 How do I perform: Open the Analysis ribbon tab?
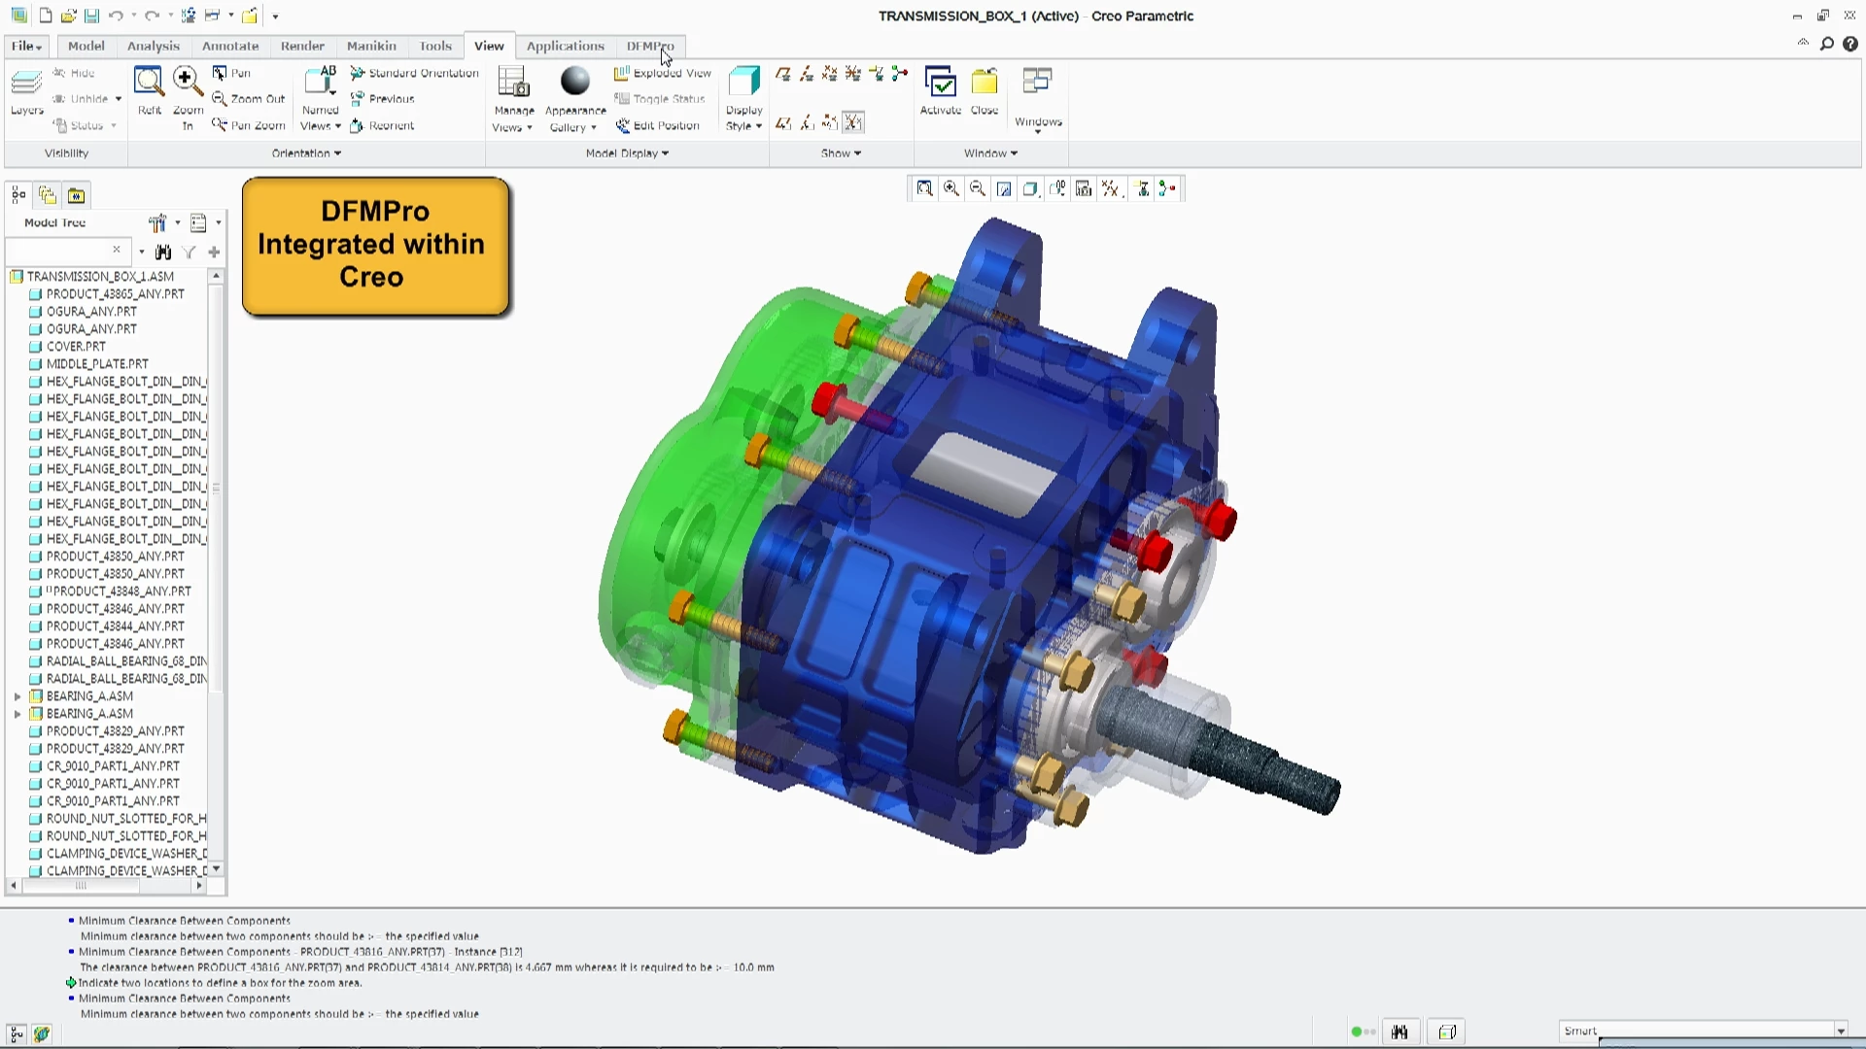153,46
